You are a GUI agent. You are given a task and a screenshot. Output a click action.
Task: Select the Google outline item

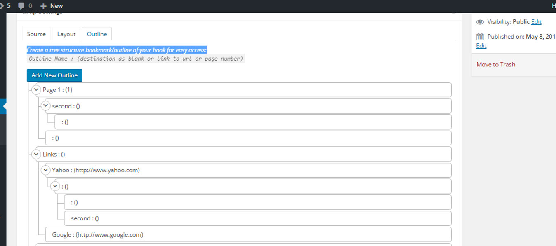point(97,235)
